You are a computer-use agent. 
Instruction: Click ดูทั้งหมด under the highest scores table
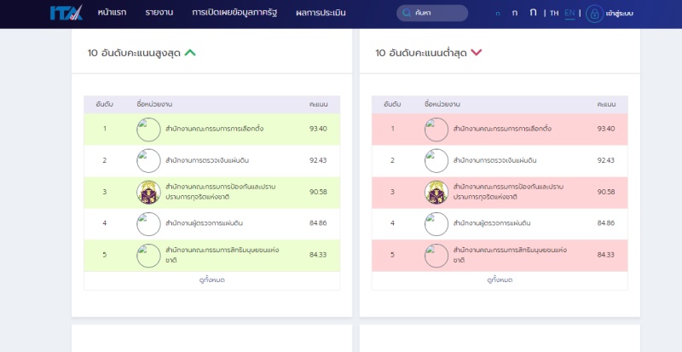click(211, 280)
